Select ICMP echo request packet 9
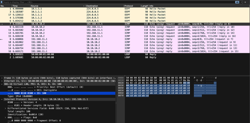Image resolution: width=250 pixels, height=123 pixels. tap(125, 27)
